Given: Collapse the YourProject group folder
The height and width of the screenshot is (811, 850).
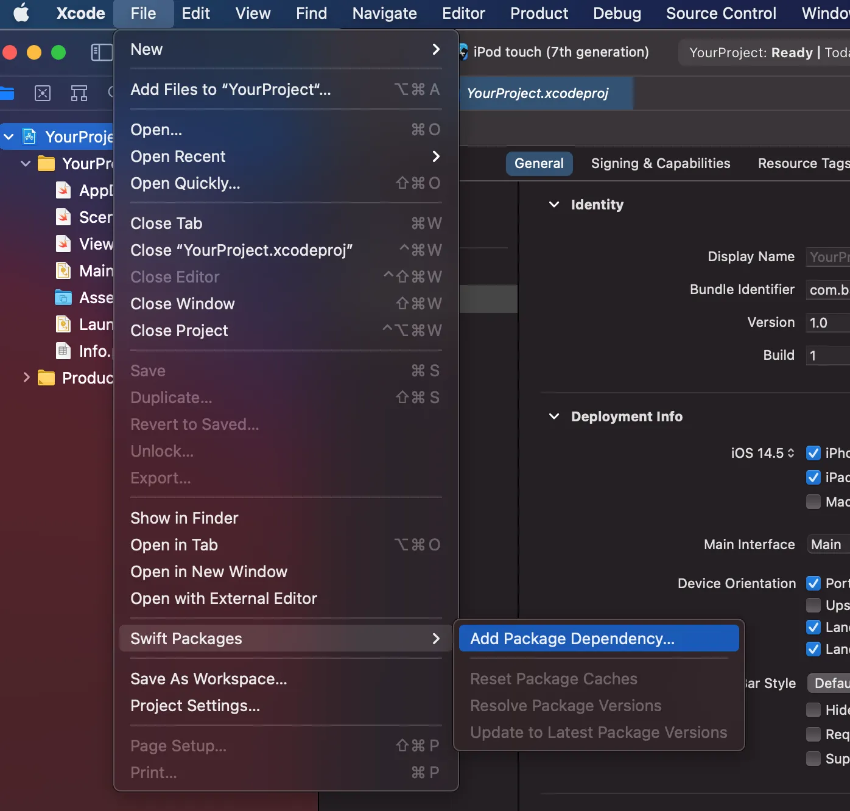Looking at the screenshot, I should pos(26,164).
